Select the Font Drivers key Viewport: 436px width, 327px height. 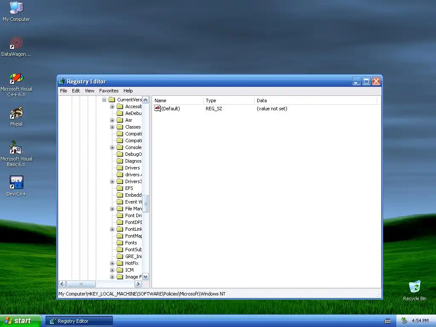click(x=133, y=215)
